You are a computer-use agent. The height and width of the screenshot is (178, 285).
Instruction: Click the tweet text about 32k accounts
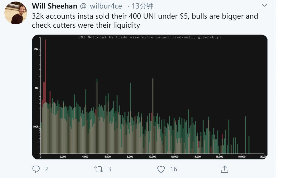[x=145, y=21]
